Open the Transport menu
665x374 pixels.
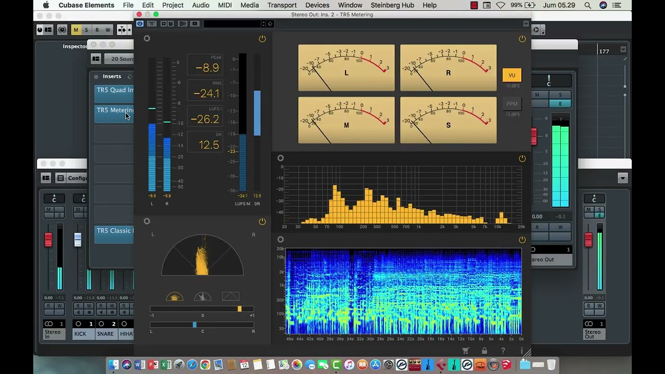click(282, 5)
